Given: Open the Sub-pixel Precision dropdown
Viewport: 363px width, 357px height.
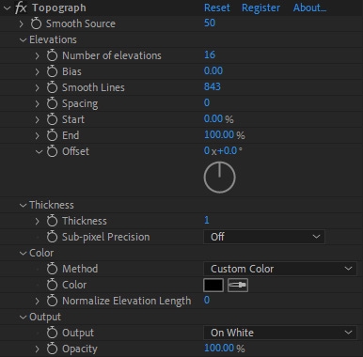Looking at the screenshot, I should (264, 237).
